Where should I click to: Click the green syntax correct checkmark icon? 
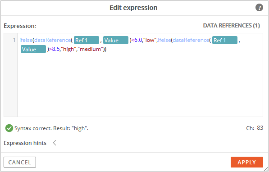[x=9, y=128]
